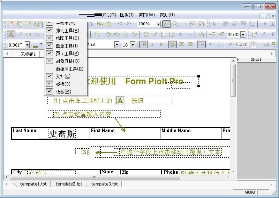This screenshot has height=198, width=279.
Task: Open the line color dropdown arrow
Action: (x=41, y=44)
